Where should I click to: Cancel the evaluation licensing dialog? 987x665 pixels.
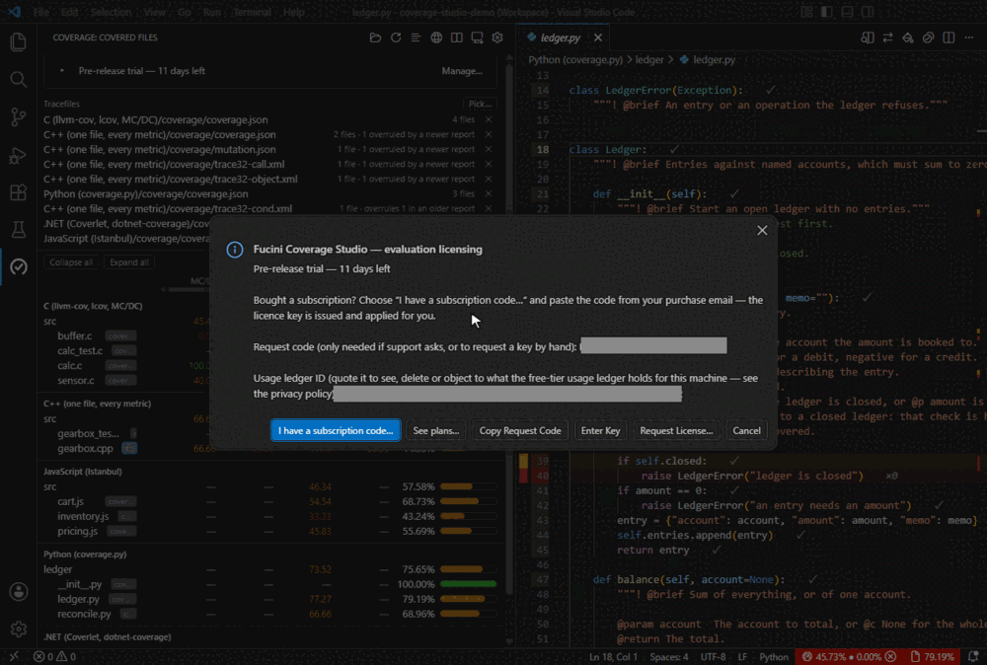coord(746,431)
